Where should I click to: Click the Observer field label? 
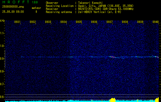(x=52, y=3)
